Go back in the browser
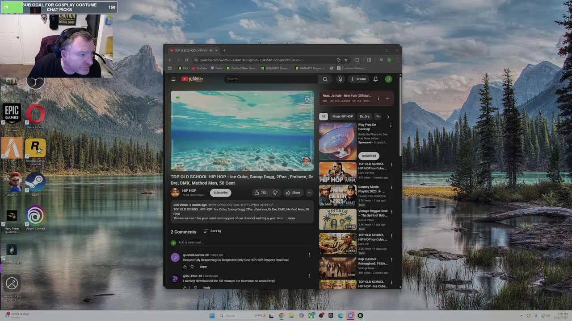 tap(170, 60)
